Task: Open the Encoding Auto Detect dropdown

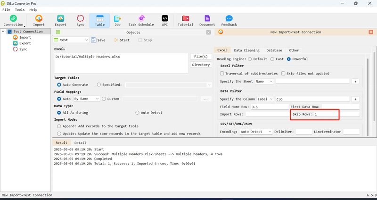Action: 256,132
